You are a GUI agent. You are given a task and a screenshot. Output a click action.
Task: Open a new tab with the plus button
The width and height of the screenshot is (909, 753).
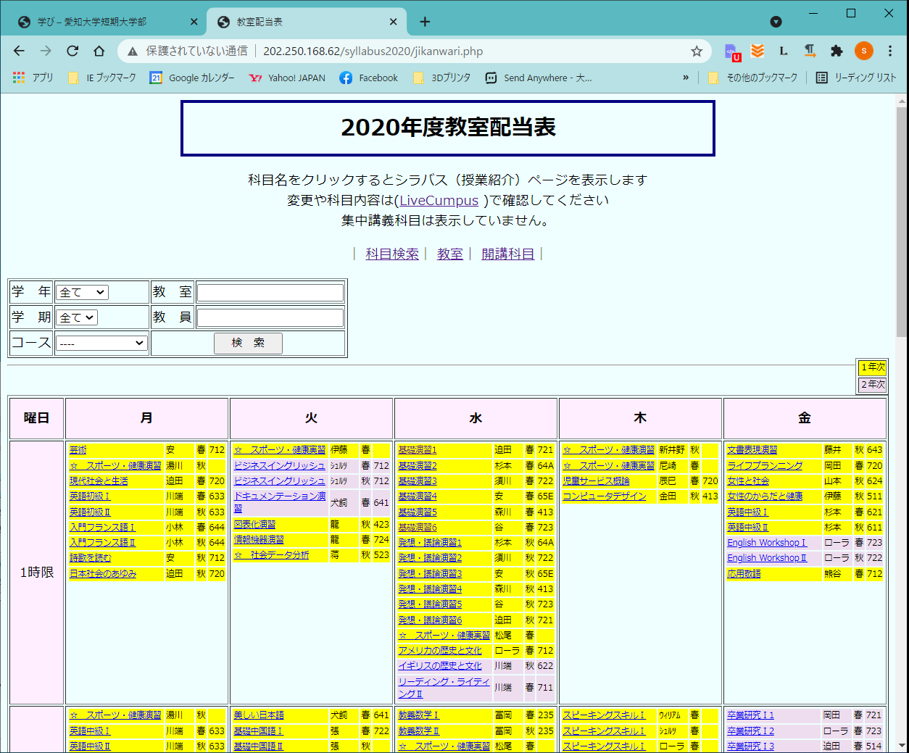pyautogui.click(x=425, y=22)
